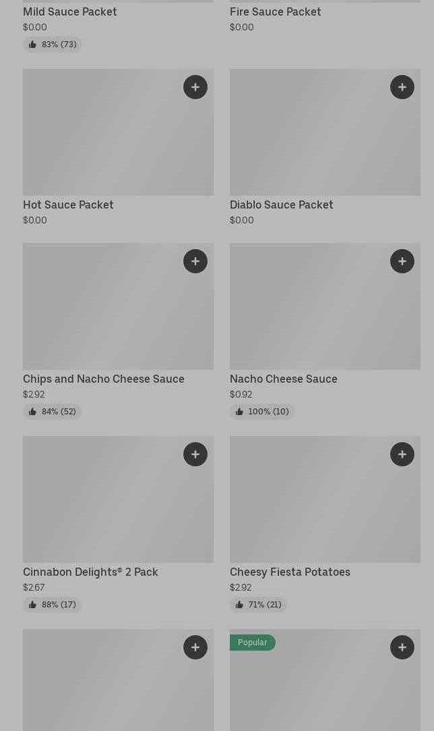434x731 pixels.
Task: Add Nacho Cheese Sauce to order
Action: [402, 261]
